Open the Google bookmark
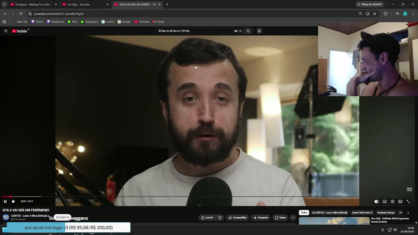This screenshot has height=235, width=418. [124, 22]
